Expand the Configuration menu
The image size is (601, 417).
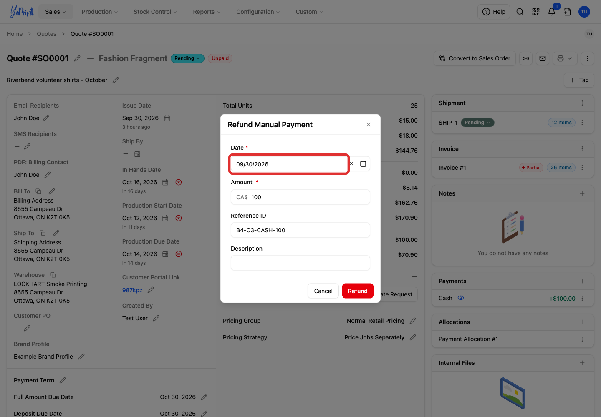click(258, 12)
